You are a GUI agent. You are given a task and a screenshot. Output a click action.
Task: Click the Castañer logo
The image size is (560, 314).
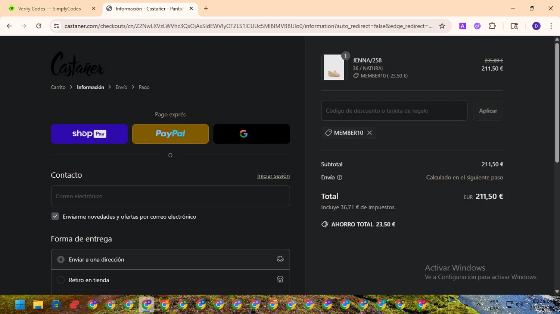(78, 64)
